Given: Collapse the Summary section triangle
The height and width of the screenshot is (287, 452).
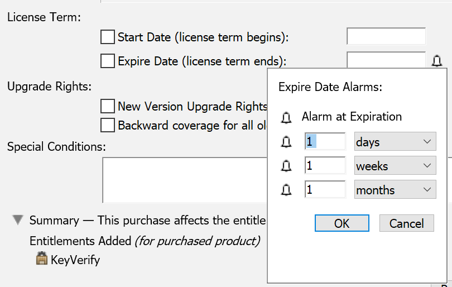Looking at the screenshot, I should point(18,221).
